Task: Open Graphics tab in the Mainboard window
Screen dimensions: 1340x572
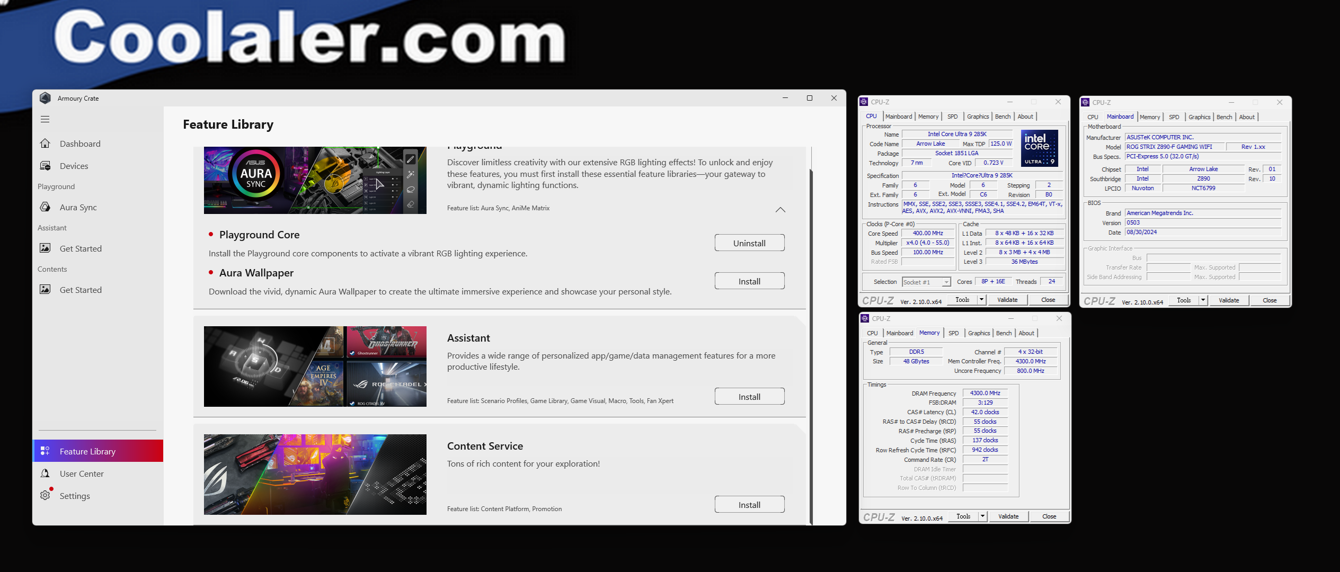Action: click(x=1199, y=117)
